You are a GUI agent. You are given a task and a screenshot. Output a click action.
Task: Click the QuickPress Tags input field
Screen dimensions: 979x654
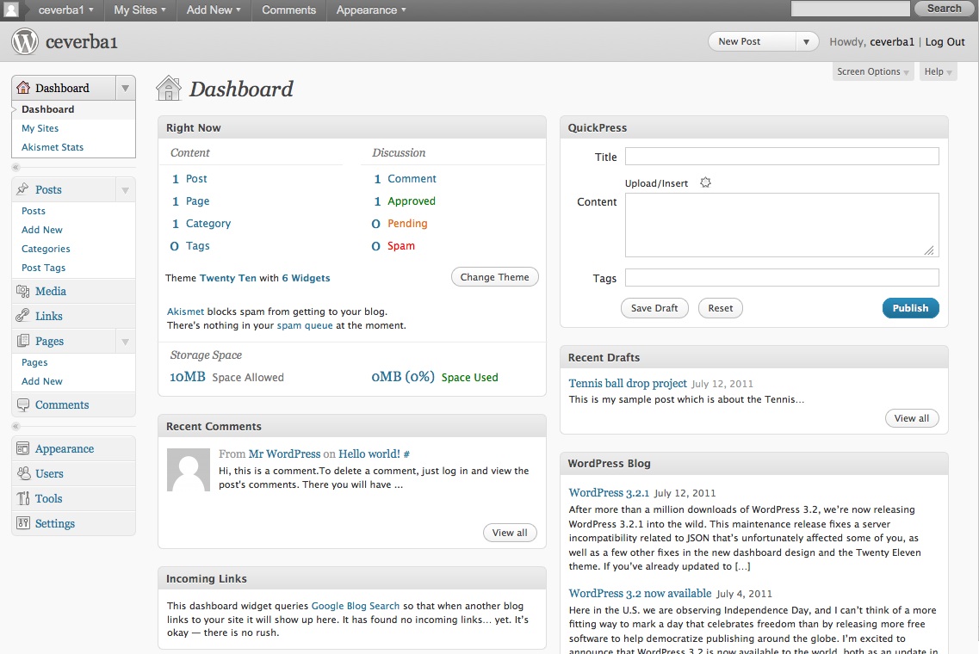point(782,278)
